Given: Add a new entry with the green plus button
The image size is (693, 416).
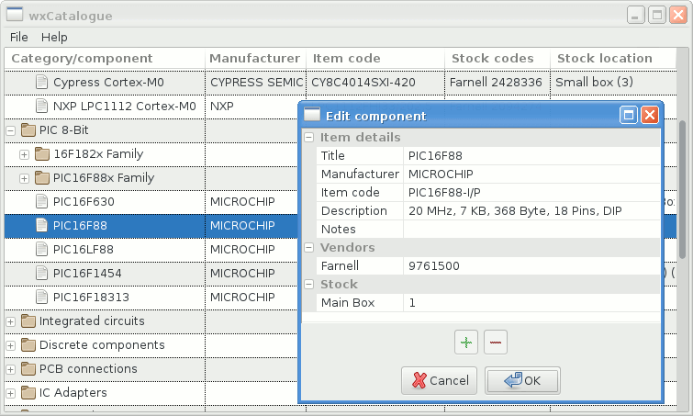Looking at the screenshot, I should coord(466,343).
